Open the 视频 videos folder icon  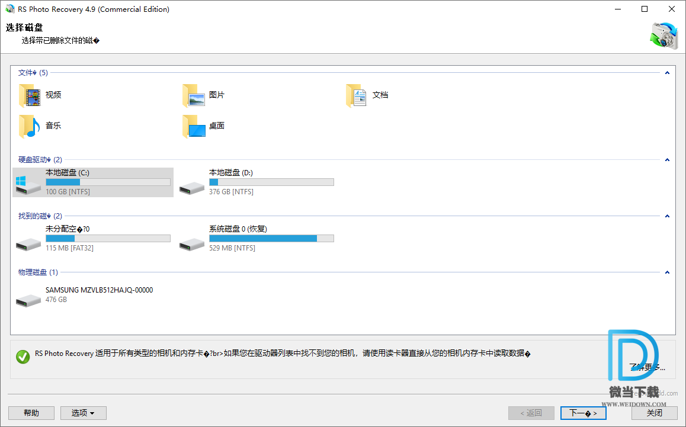coord(30,95)
